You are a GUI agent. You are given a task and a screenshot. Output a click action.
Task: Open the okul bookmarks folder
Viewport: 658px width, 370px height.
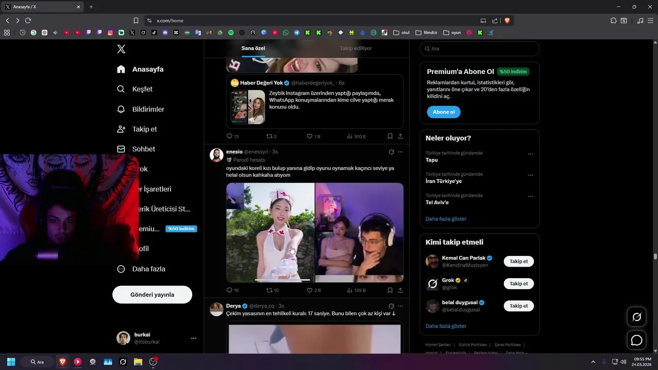click(x=401, y=32)
